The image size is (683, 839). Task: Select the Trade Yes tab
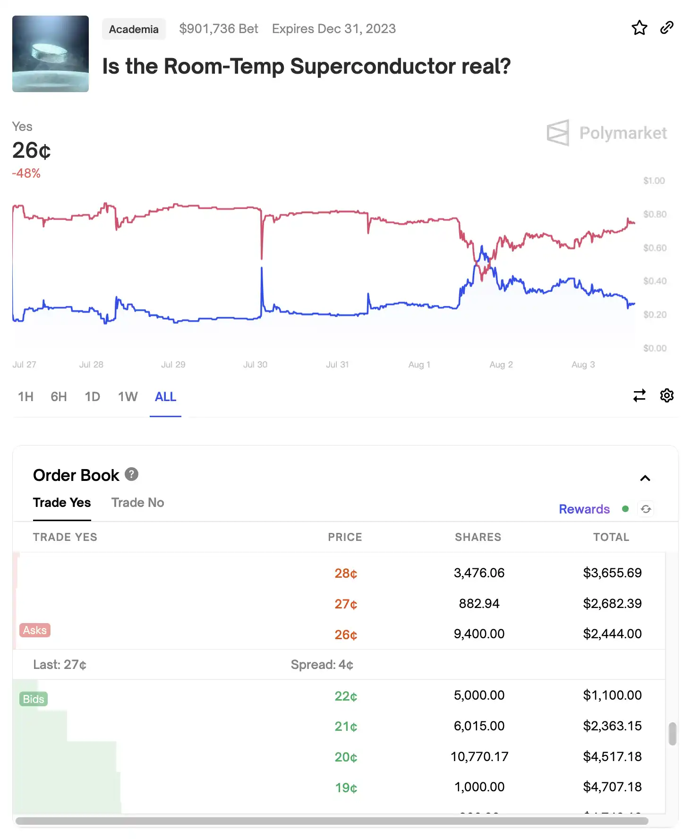[62, 503]
